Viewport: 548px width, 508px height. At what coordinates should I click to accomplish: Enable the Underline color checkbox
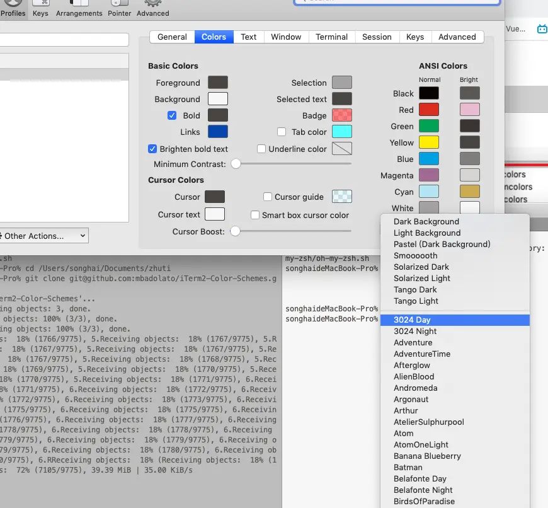pyautogui.click(x=261, y=149)
